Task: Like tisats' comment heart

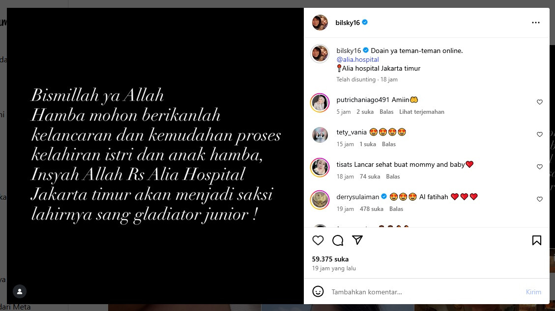Action: (x=539, y=167)
